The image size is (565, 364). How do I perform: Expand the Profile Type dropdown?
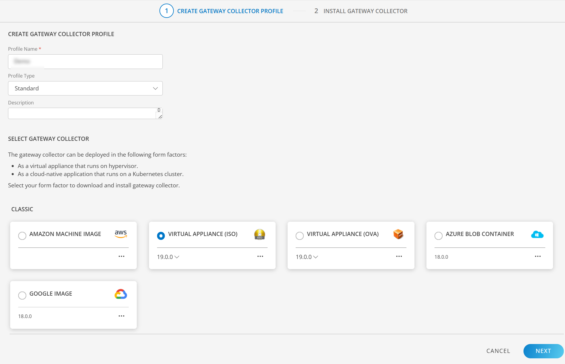point(85,88)
